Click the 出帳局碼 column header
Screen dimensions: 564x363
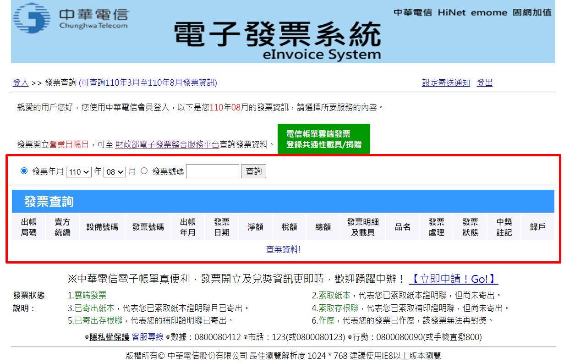click(28, 227)
